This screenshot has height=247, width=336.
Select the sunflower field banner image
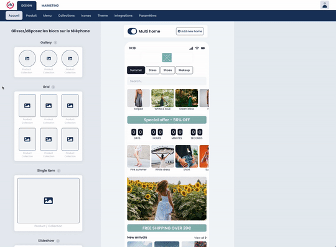click(x=167, y=198)
